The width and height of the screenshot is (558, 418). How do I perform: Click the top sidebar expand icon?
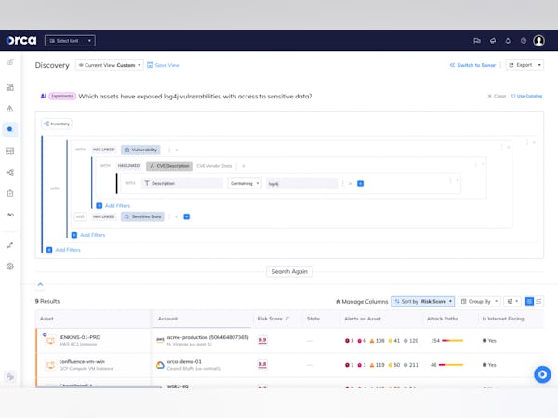[x=10, y=62]
